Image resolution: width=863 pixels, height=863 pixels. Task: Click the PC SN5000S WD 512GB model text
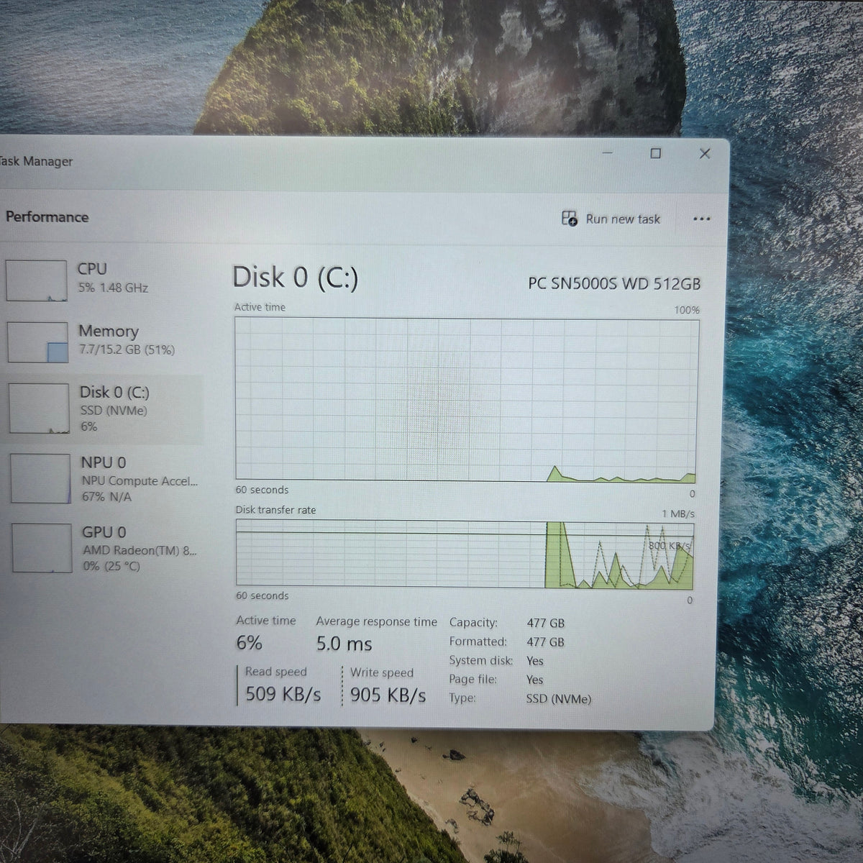pyautogui.click(x=614, y=284)
